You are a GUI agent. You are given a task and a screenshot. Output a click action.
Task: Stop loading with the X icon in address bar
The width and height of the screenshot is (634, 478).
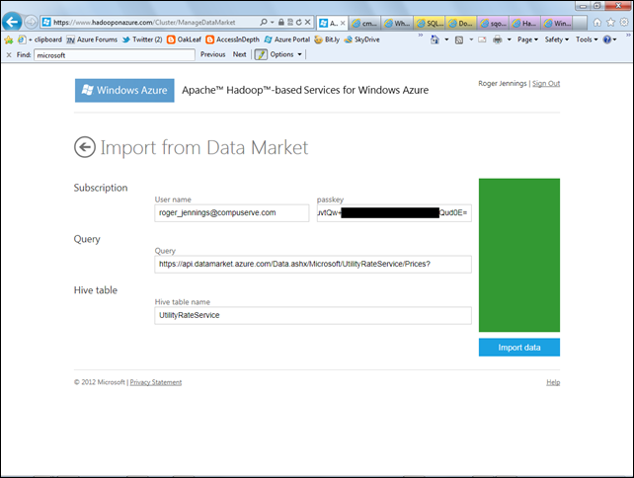click(308, 23)
